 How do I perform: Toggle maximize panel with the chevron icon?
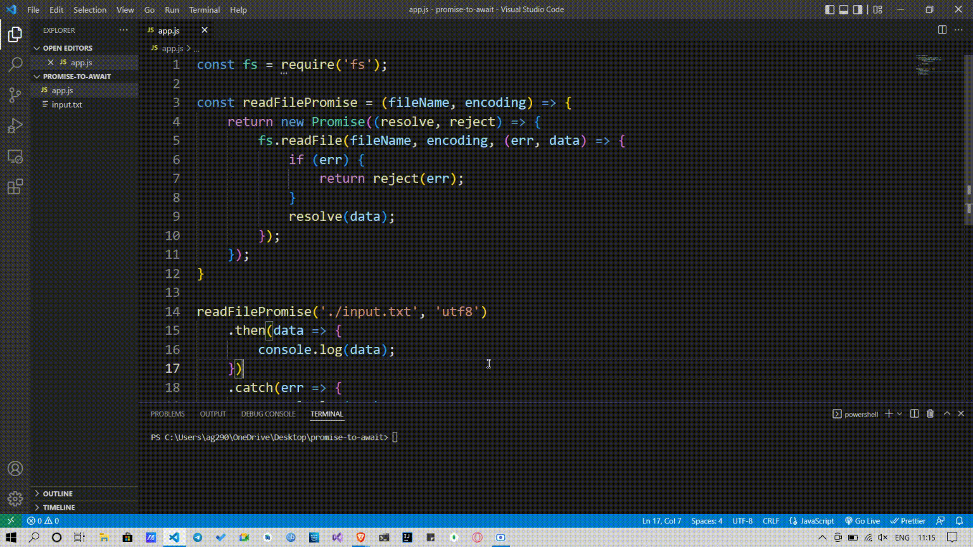tap(945, 413)
